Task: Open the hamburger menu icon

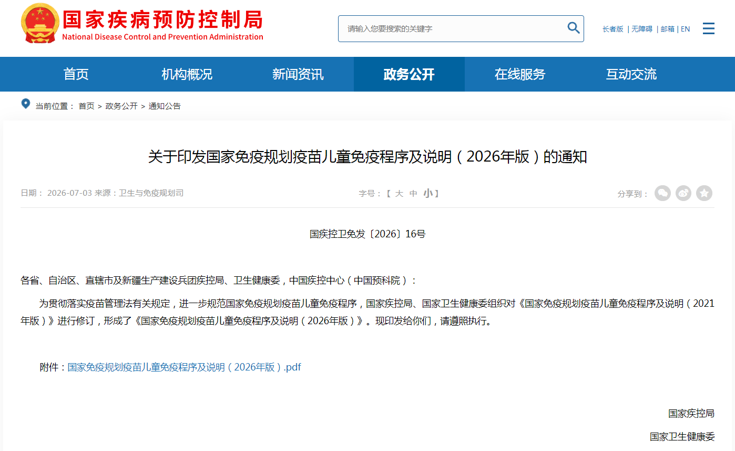Action: pyautogui.click(x=708, y=28)
